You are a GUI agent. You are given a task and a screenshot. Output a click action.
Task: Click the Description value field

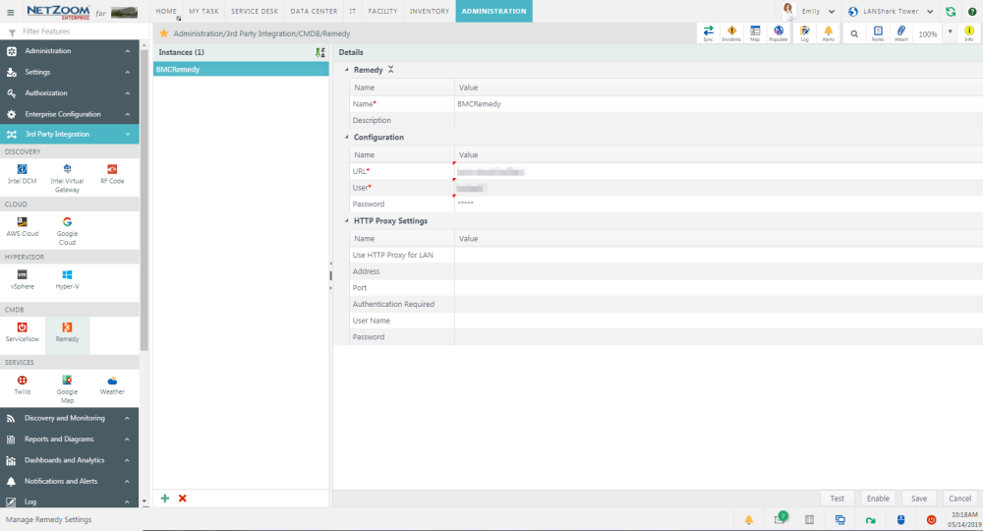(719, 120)
